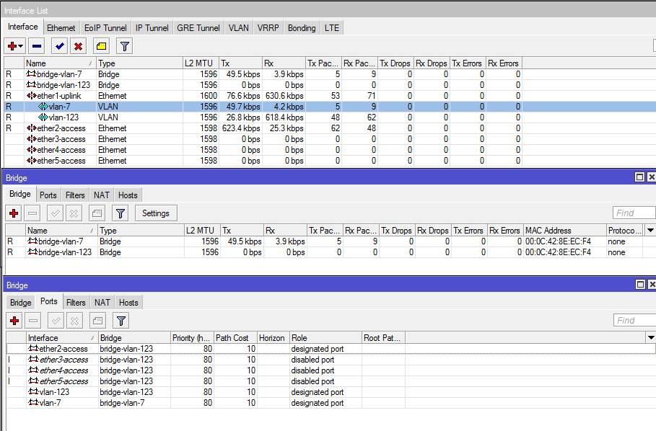Open the filter funnel in Interface List toolbar

[x=124, y=46]
